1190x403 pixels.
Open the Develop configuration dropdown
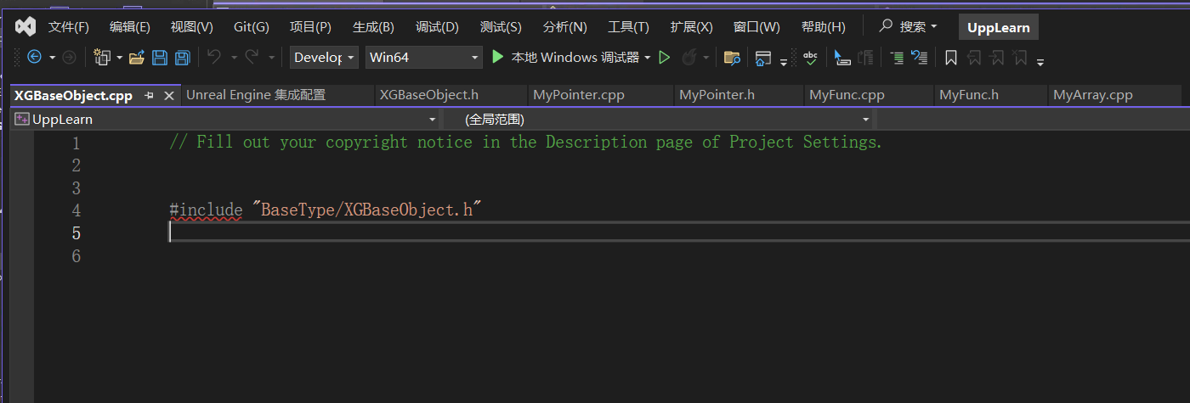(324, 58)
